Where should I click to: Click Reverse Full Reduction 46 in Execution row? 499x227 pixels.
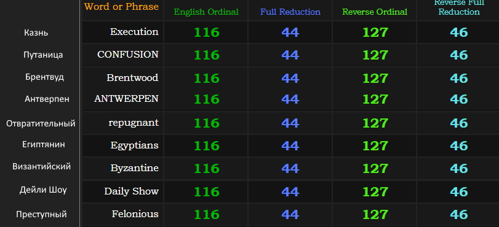(459, 33)
